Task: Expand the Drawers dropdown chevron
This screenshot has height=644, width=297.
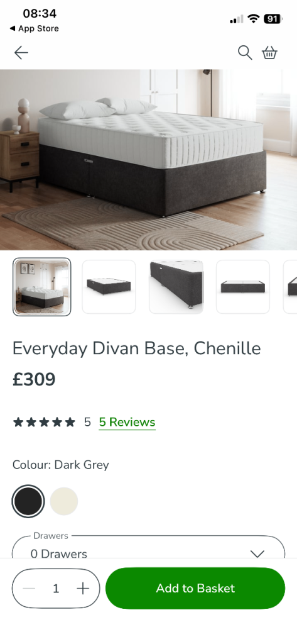Action: (x=257, y=553)
